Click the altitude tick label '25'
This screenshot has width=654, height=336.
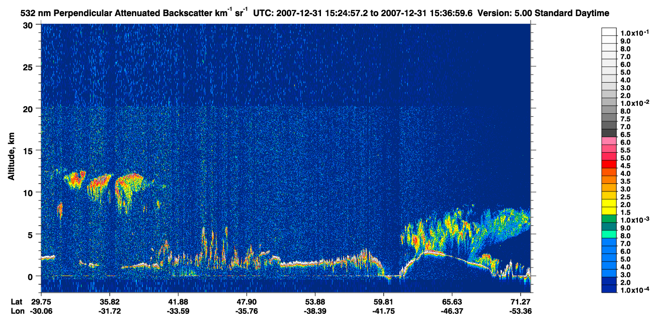(x=29, y=67)
